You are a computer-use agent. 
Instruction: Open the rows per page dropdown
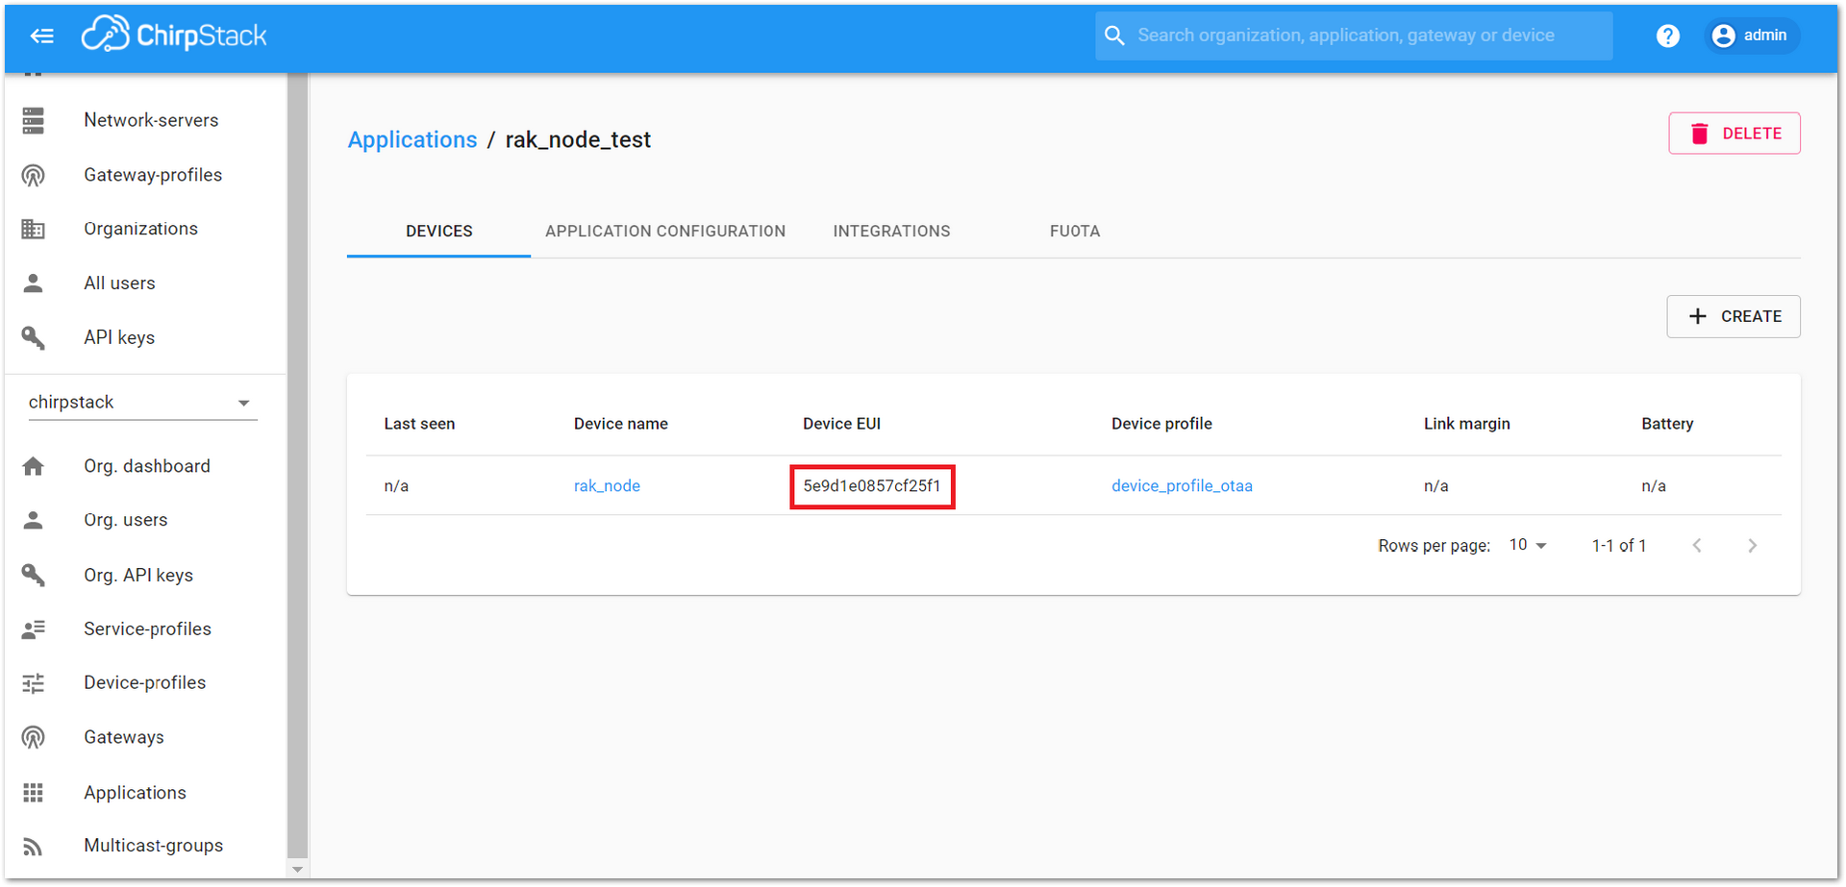pos(1527,545)
